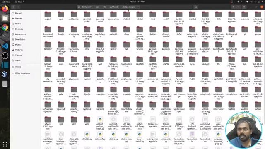Select the google folder

258,31
